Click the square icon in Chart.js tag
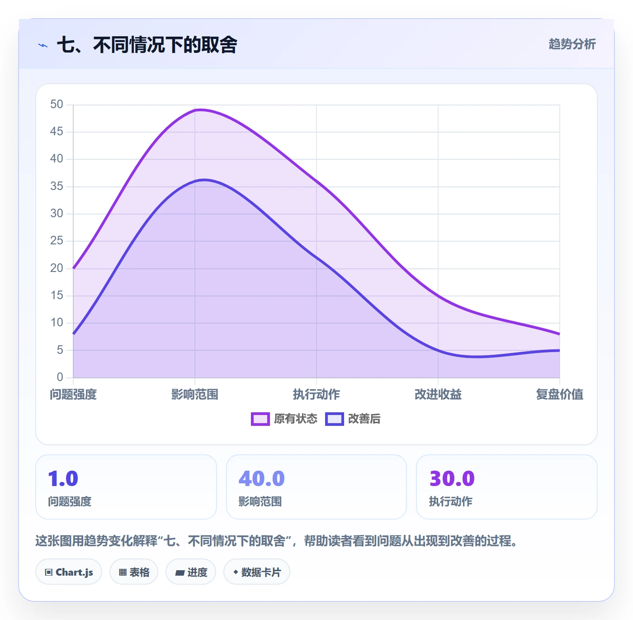Viewport: 633px width, 620px height. coord(49,572)
